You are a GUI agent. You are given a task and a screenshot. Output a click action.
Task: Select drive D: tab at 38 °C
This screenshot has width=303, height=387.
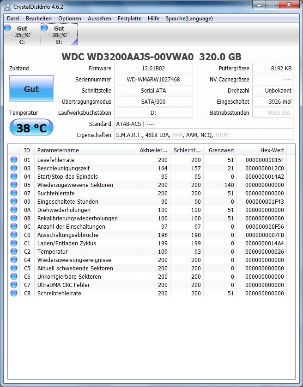pyautogui.click(x=59, y=35)
